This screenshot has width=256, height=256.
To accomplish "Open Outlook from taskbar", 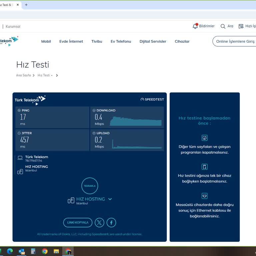I will pos(22,251).
